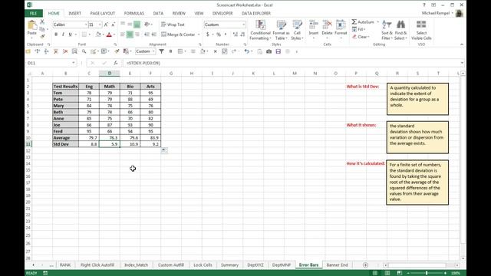Click Merge & Center button
491x276 pixels.
pos(178,34)
